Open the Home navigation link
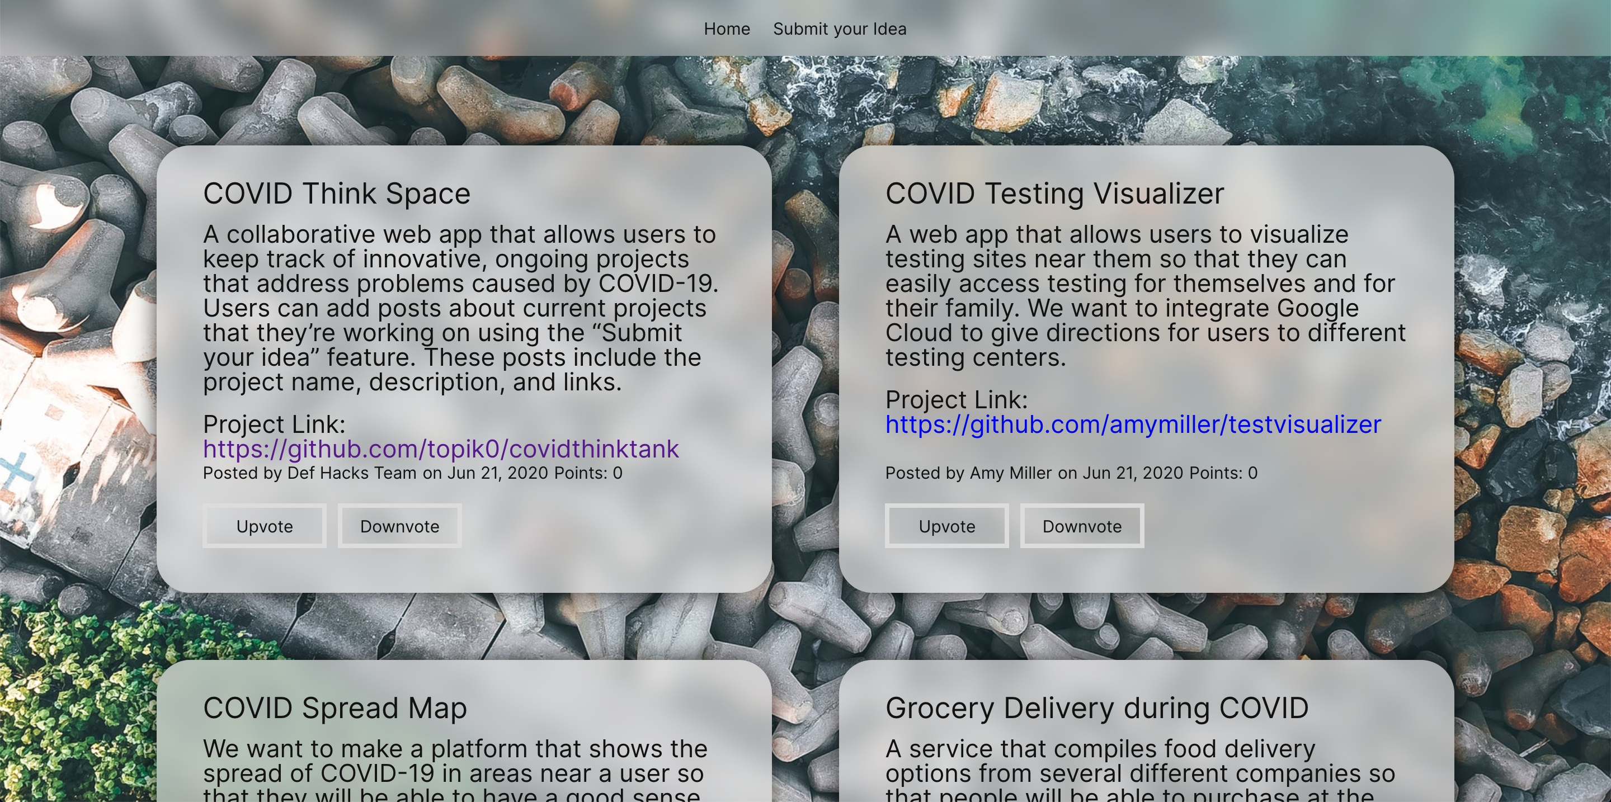The width and height of the screenshot is (1611, 802). [x=726, y=30]
